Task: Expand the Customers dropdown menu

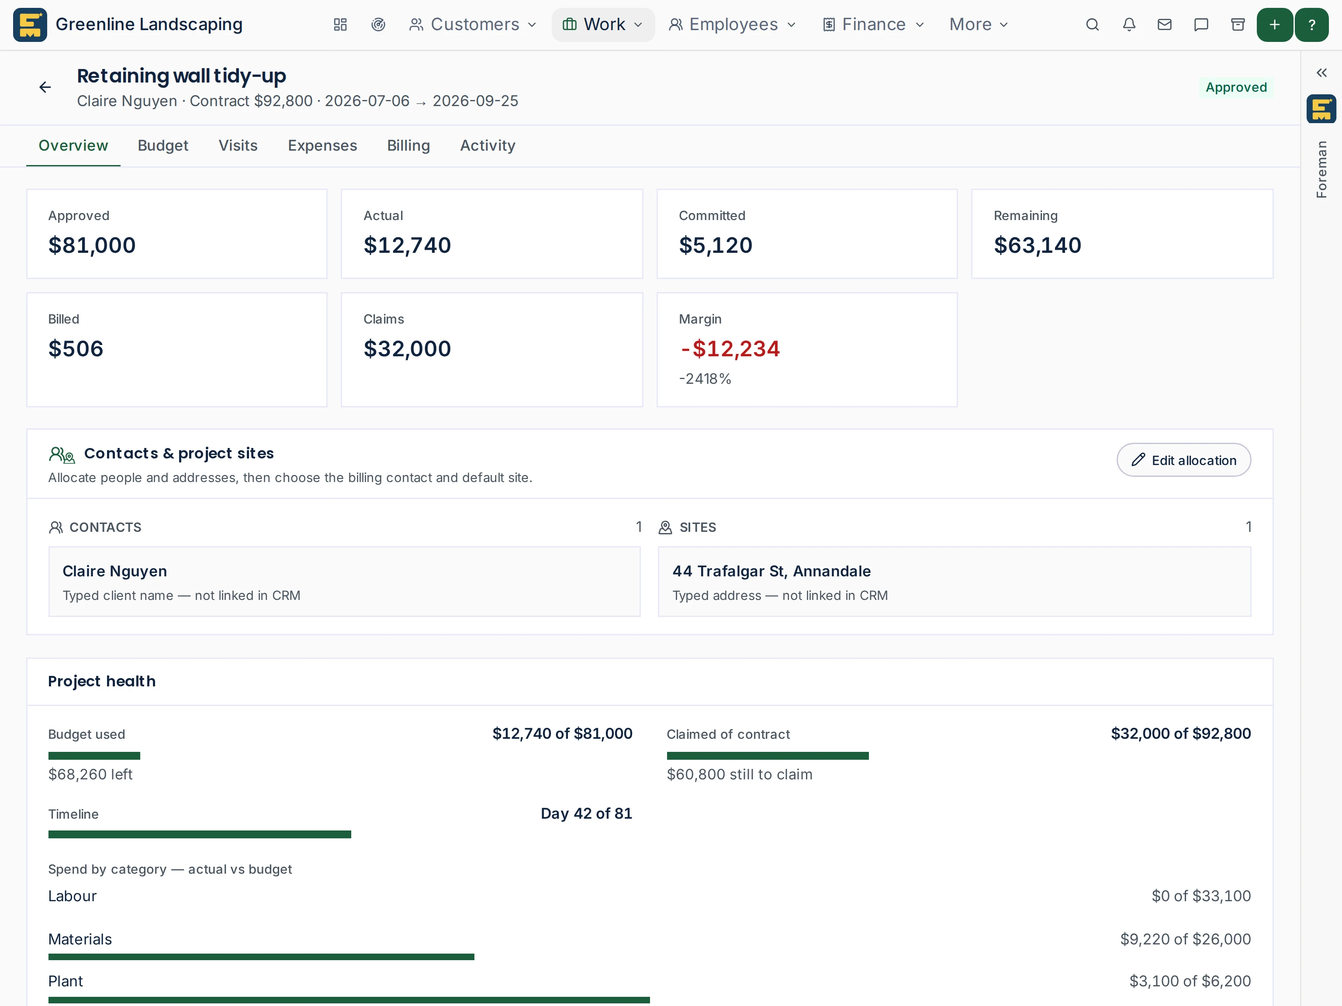Action: coord(473,25)
